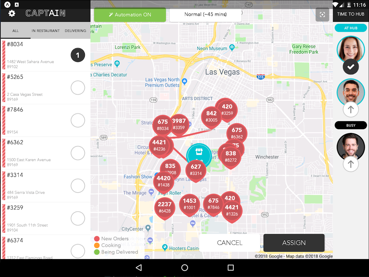The height and width of the screenshot is (277, 369).
Task: Click the ASSIGN button
Action: pos(294,243)
